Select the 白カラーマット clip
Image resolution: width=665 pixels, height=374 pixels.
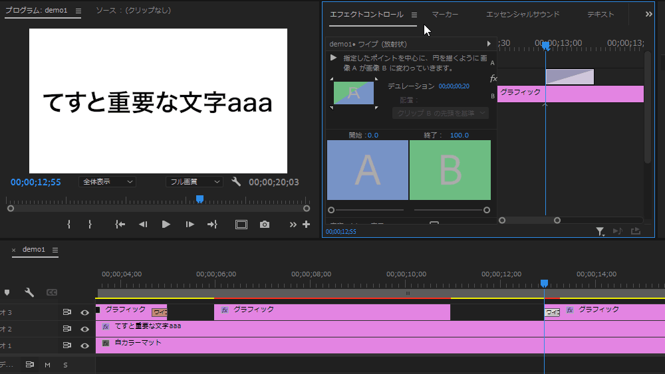[x=380, y=345]
